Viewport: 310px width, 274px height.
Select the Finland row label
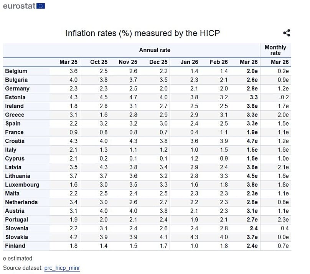[x=15, y=246]
